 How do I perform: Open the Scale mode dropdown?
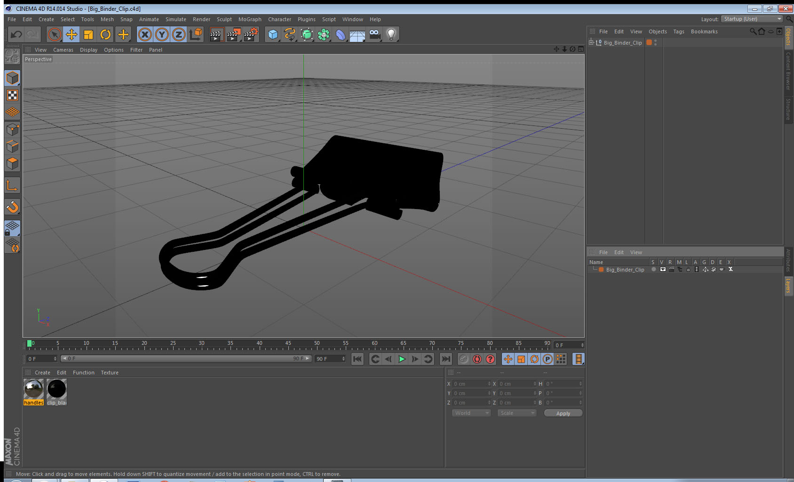tap(517, 413)
